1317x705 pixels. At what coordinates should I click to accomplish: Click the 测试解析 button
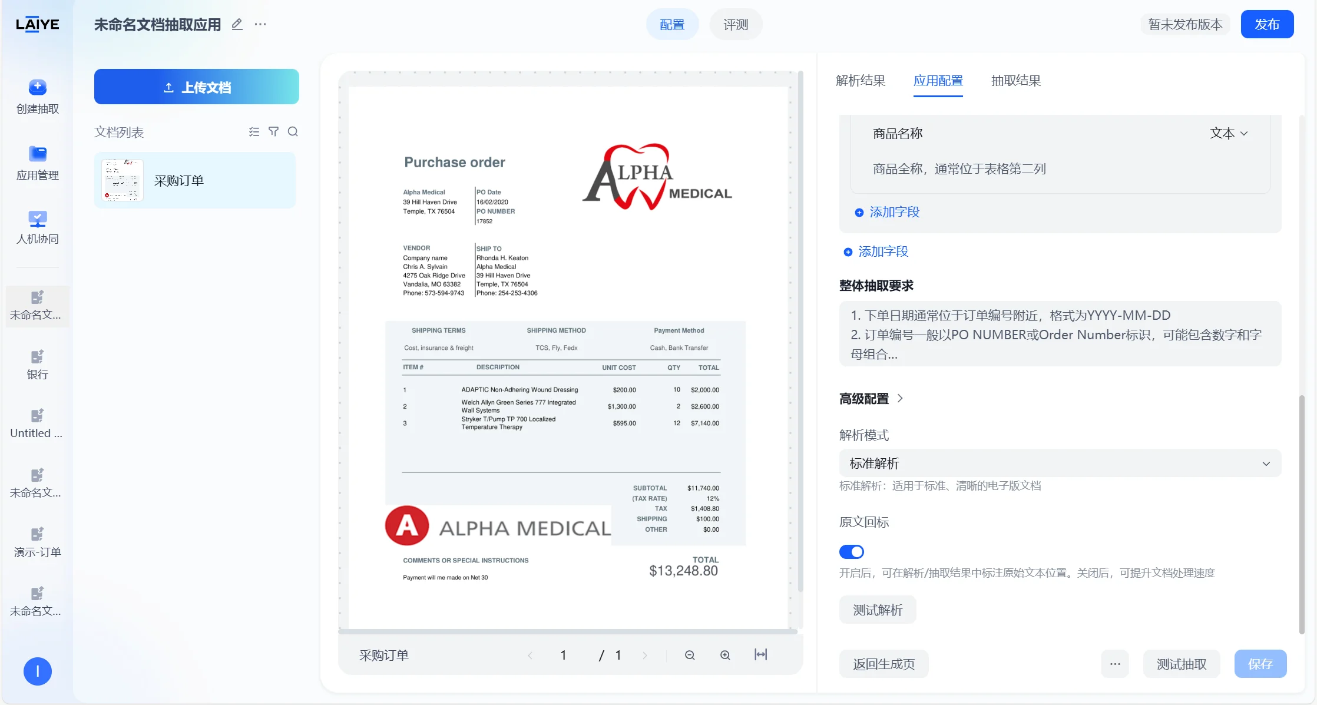click(x=878, y=610)
